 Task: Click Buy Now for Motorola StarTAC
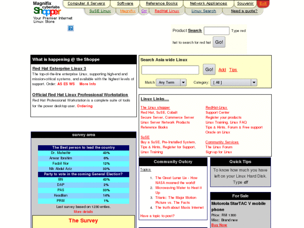(x=219, y=225)
